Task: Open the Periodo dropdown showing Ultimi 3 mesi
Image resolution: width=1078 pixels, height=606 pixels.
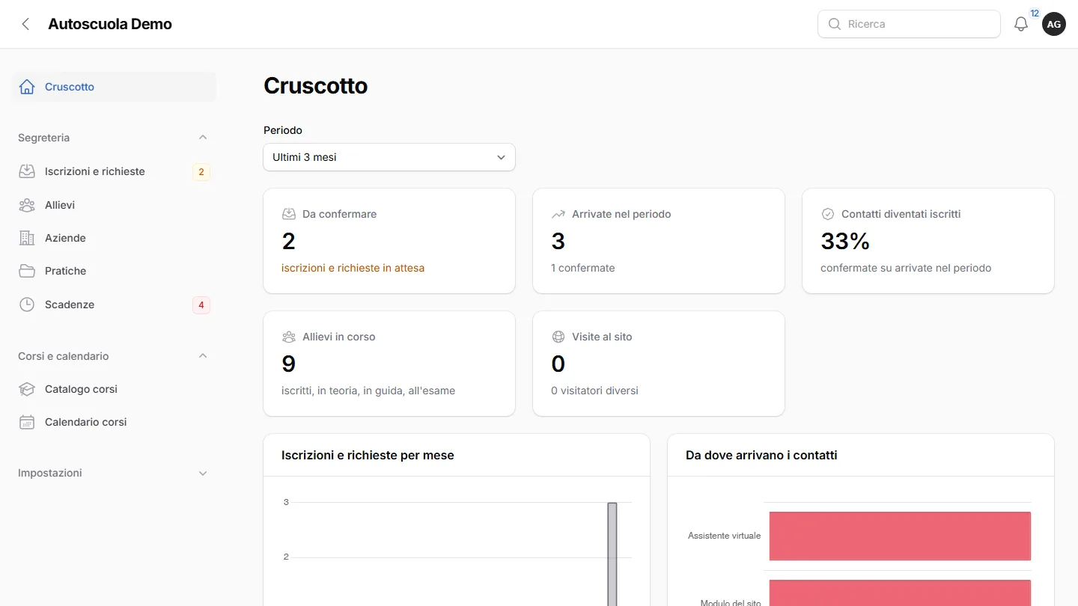Action: pyautogui.click(x=389, y=157)
